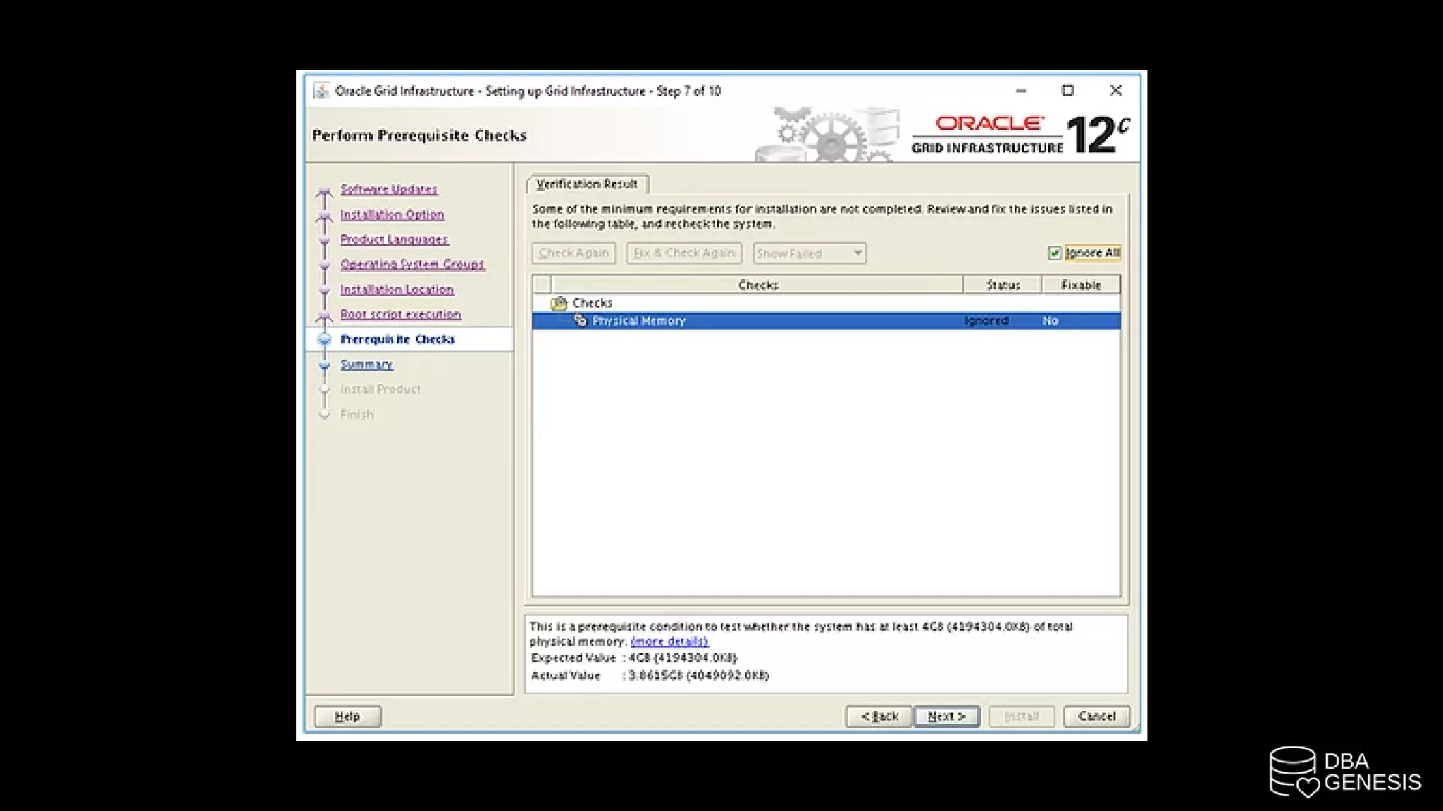Select the Physical Memory check row
This screenshot has width=1443, height=811.
point(775,321)
